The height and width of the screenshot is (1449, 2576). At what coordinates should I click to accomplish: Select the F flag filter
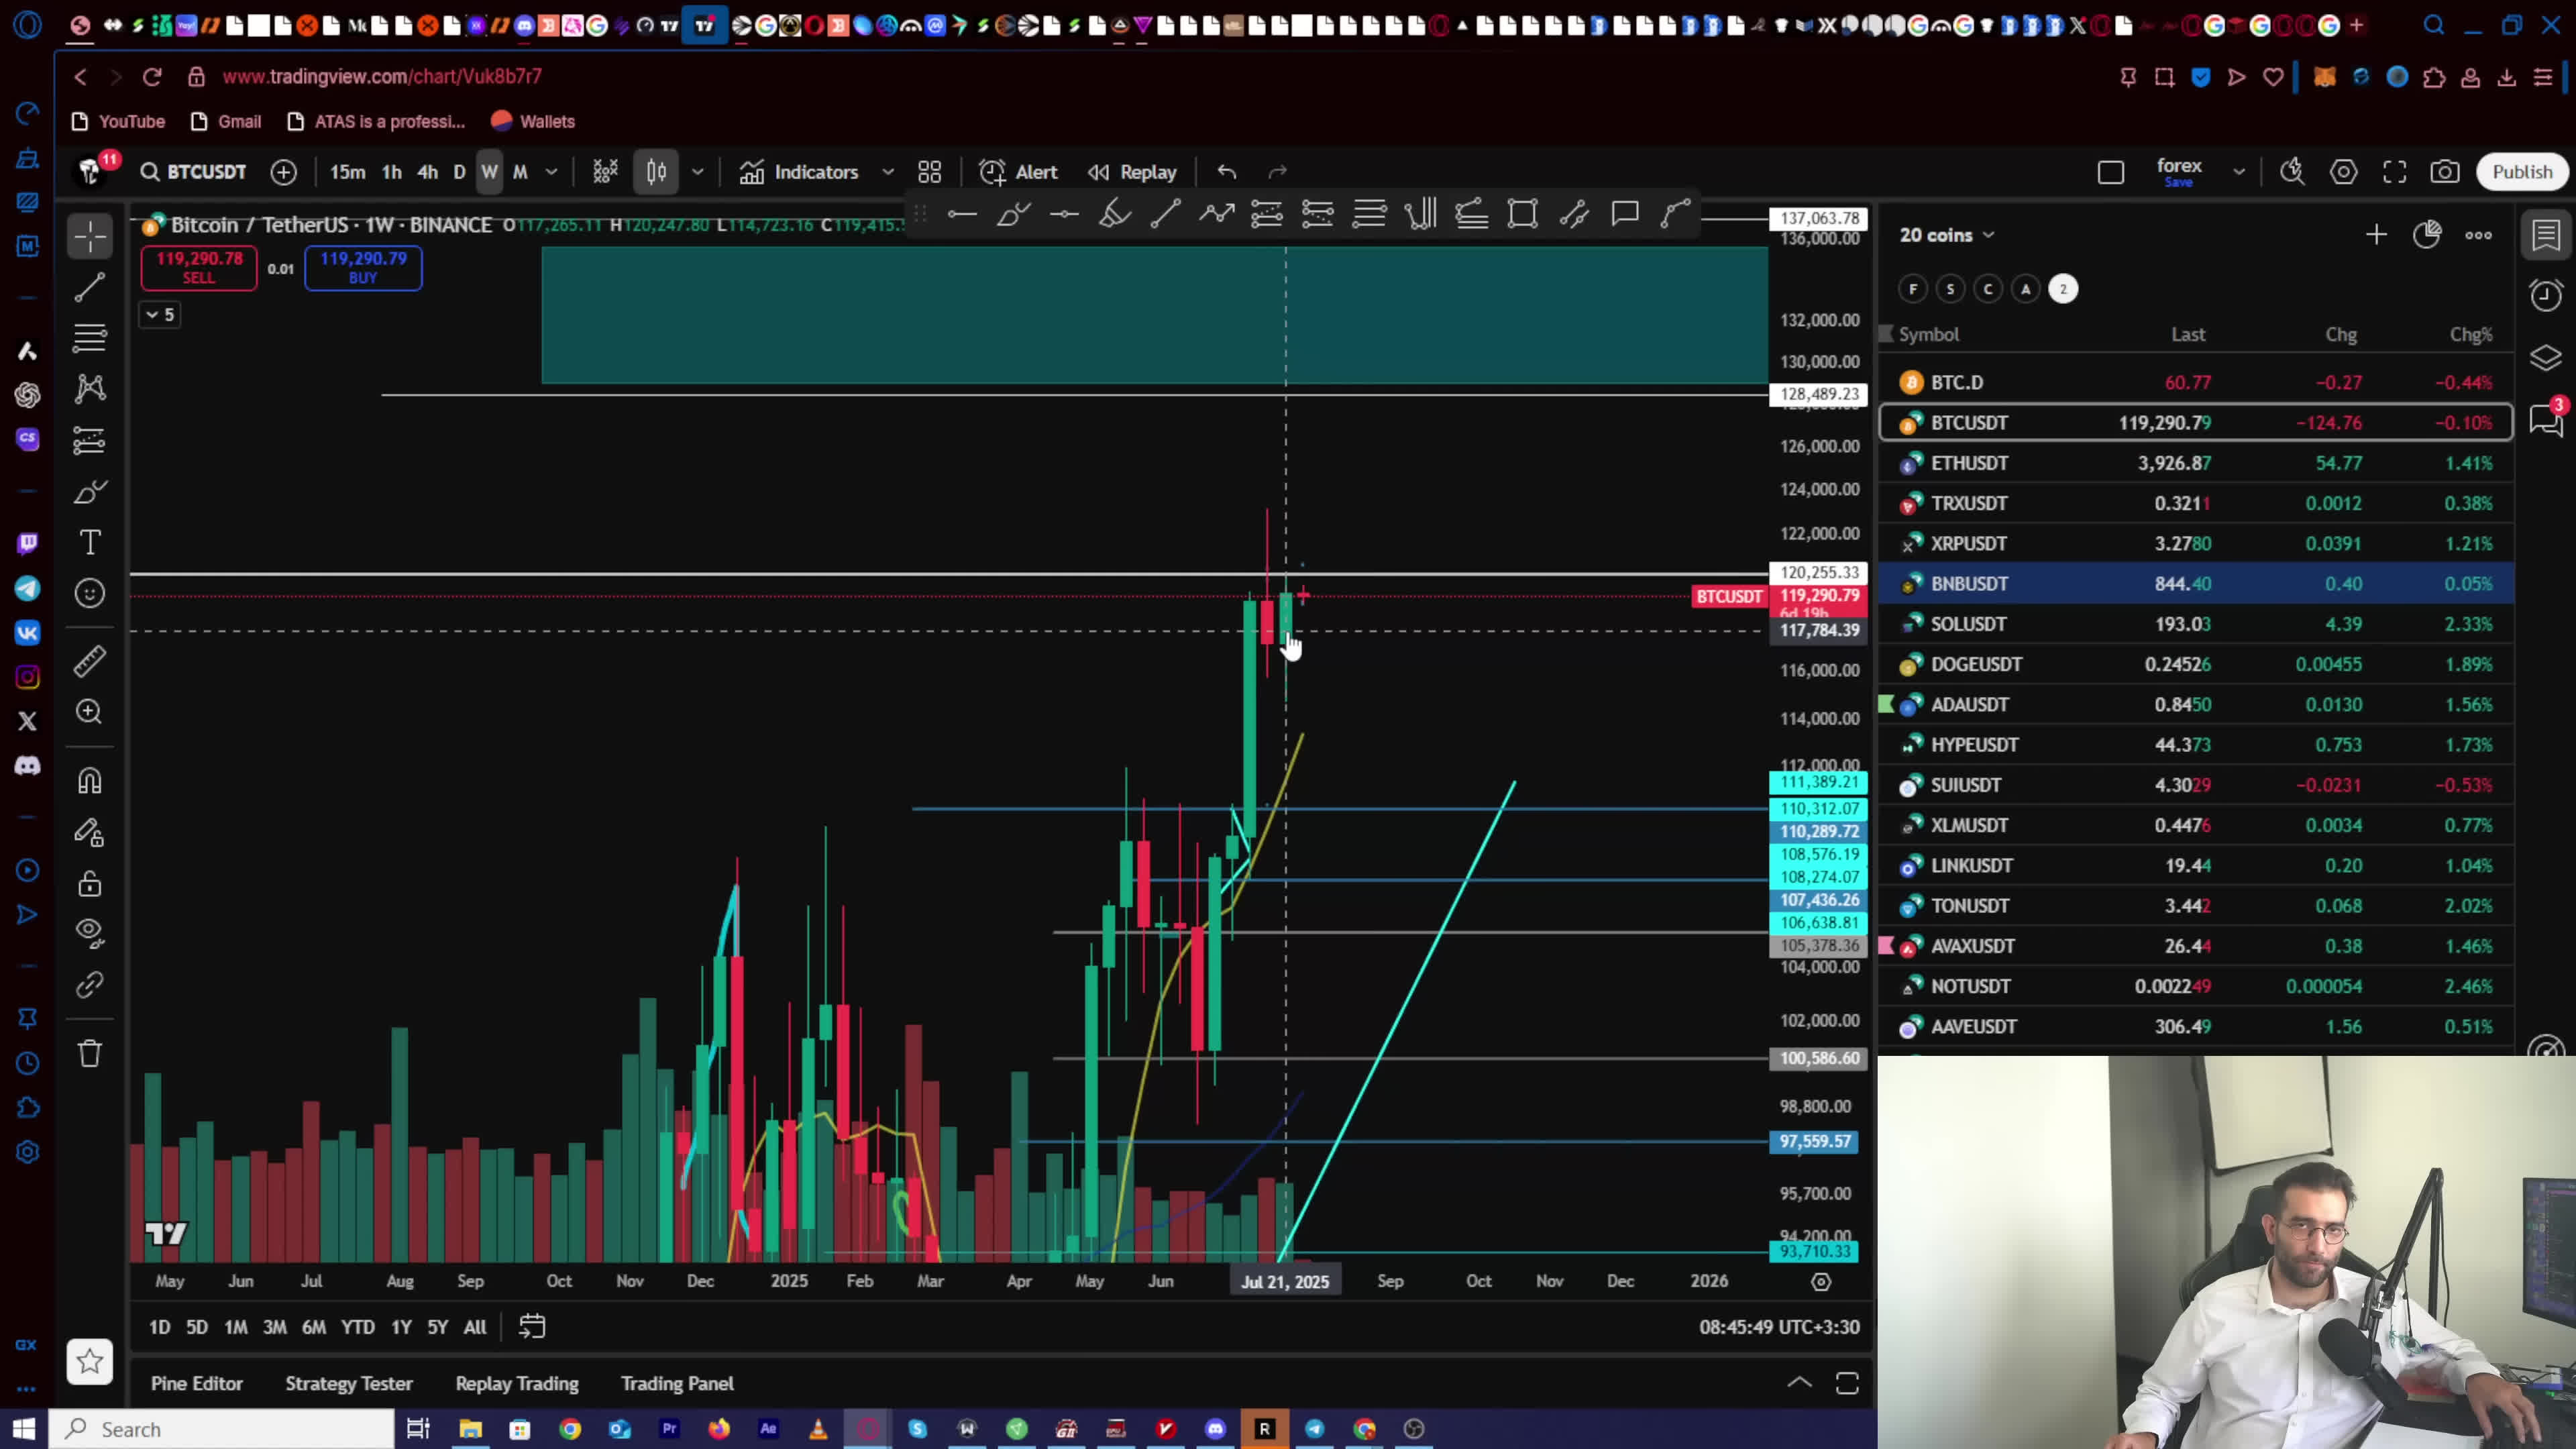[x=1913, y=289]
